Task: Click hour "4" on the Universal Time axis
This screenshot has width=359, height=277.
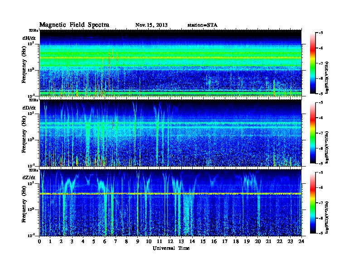Action: point(83,241)
